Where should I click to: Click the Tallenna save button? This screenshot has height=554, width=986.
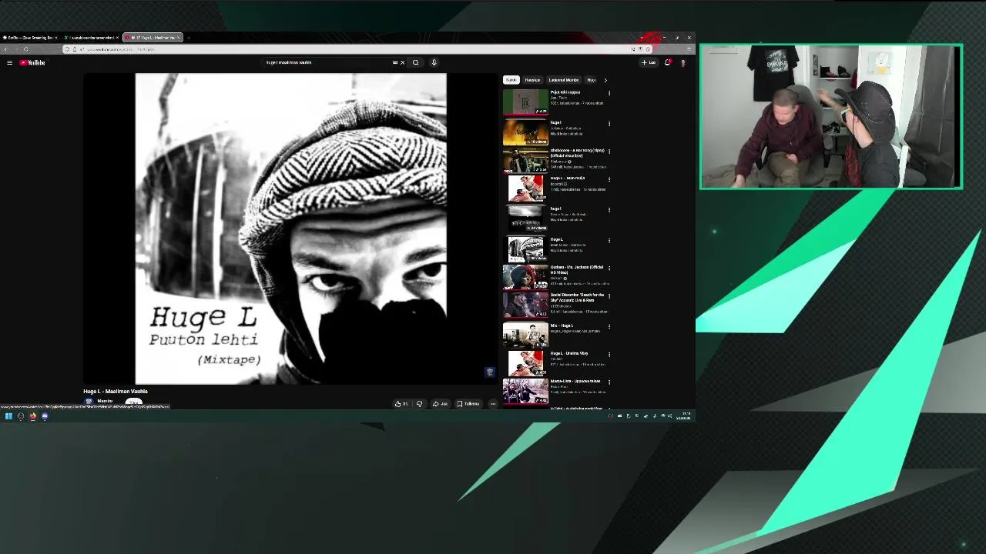pos(468,404)
